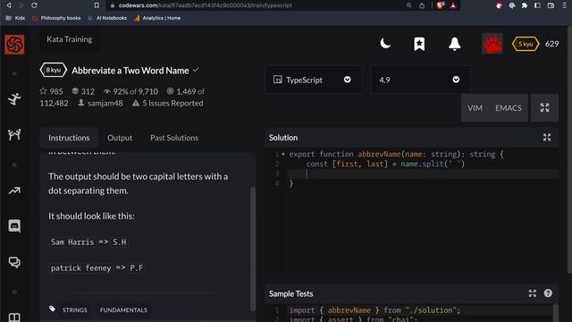Expand the Sample Tests panel
This screenshot has width=572, height=322.
[x=533, y=293]
